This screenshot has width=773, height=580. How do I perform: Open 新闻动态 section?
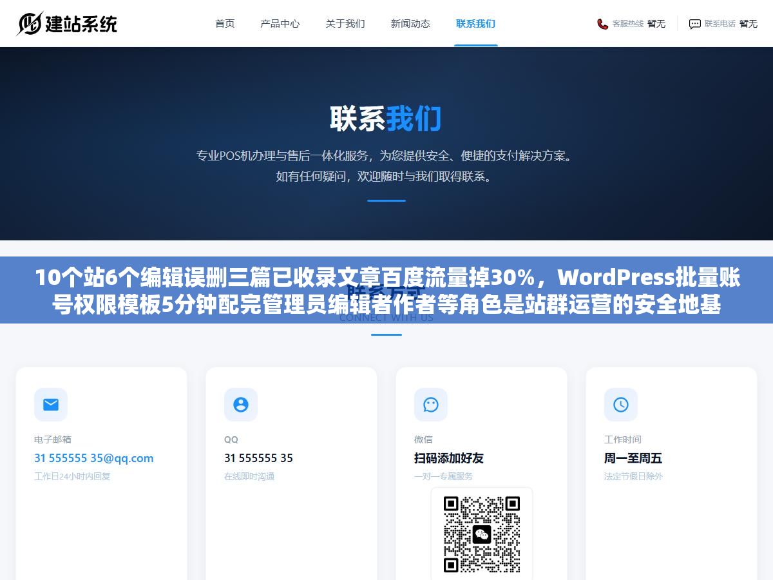coord(410,23)
